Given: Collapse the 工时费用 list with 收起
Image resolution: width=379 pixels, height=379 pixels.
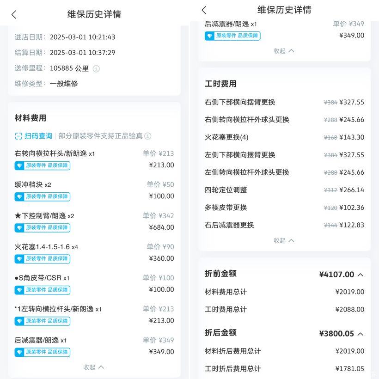Looking at the screenshot, I should coord(284,240).
